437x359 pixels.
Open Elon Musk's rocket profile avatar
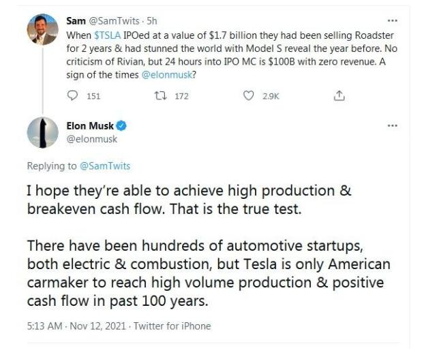43,133
